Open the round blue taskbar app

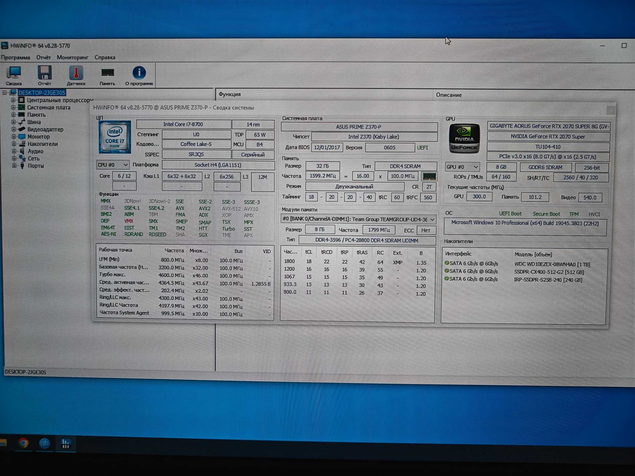tap(44, 443)
